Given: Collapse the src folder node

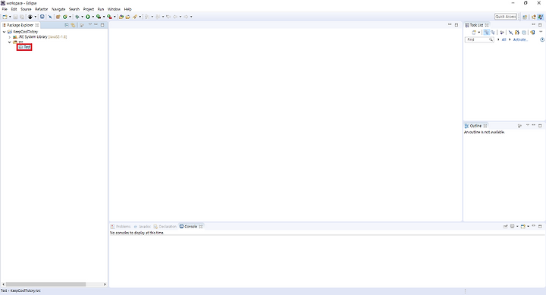Looking at the screenshot, I should pos(10,42).
